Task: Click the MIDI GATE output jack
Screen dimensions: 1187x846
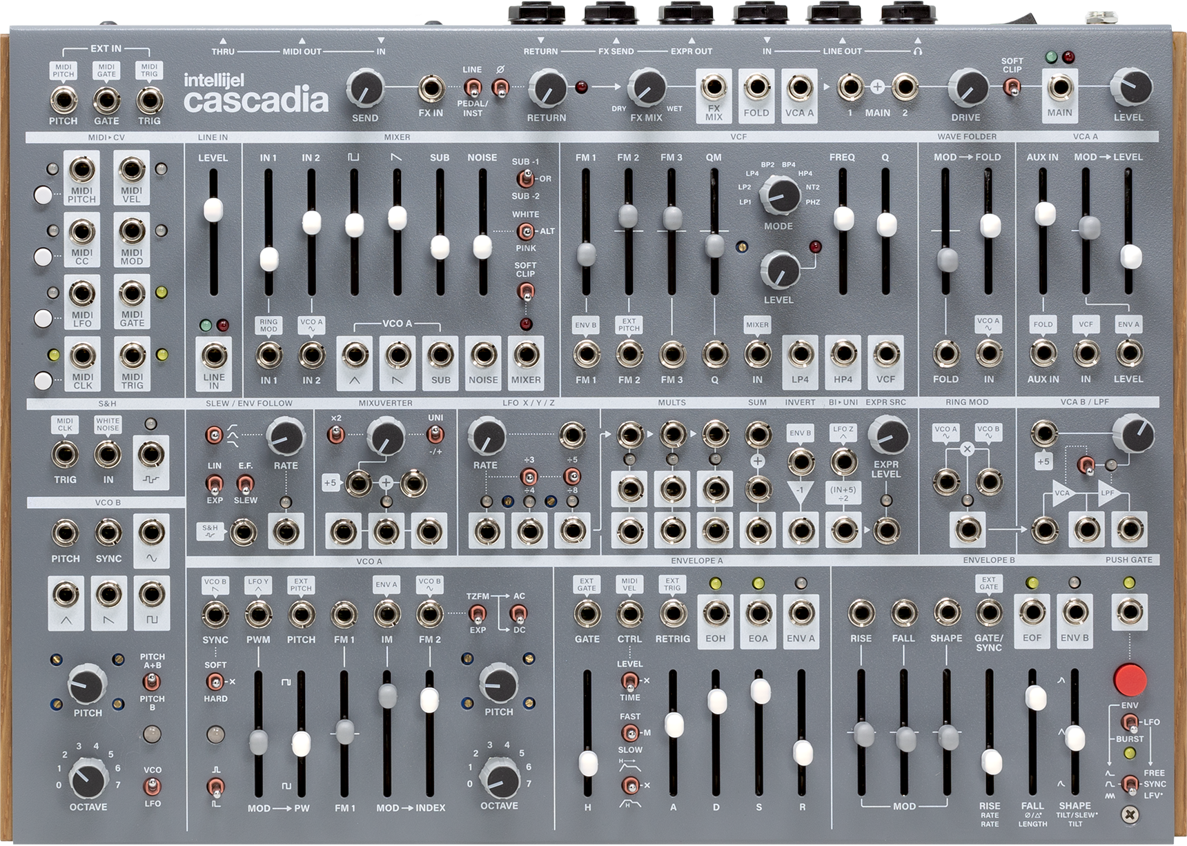Action: coord(132,294)
